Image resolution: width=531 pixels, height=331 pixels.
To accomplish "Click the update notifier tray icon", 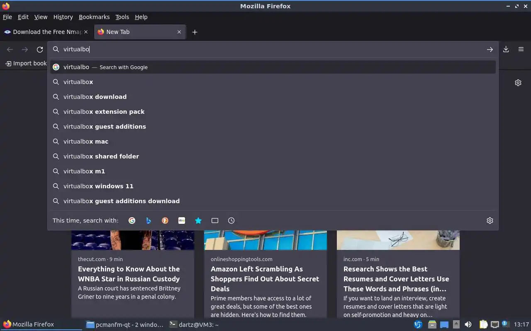I will tap(505, 324).
